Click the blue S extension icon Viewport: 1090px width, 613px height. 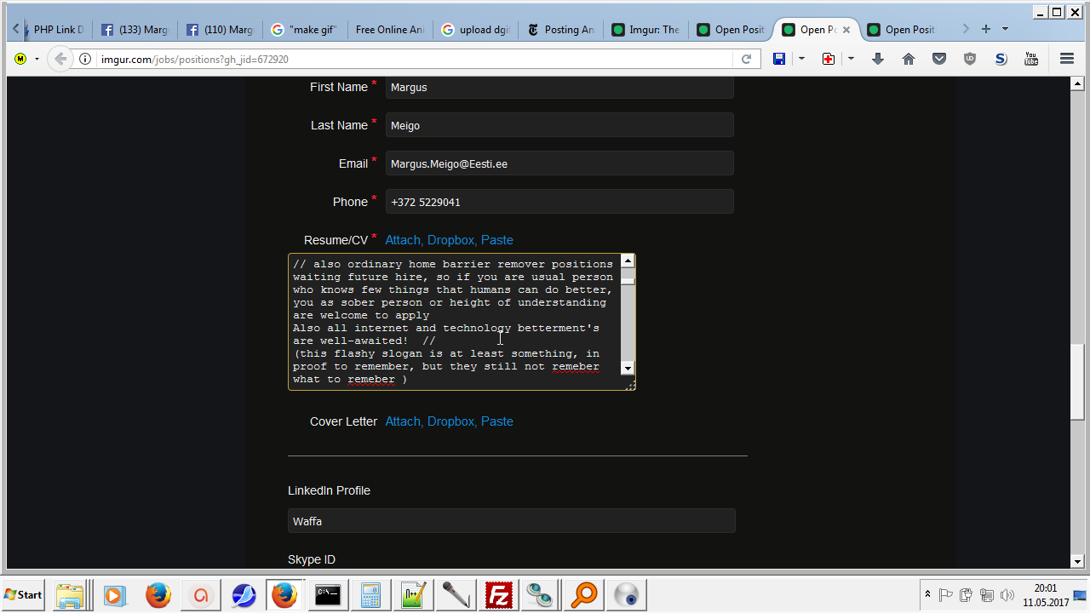coord(1001,59)
